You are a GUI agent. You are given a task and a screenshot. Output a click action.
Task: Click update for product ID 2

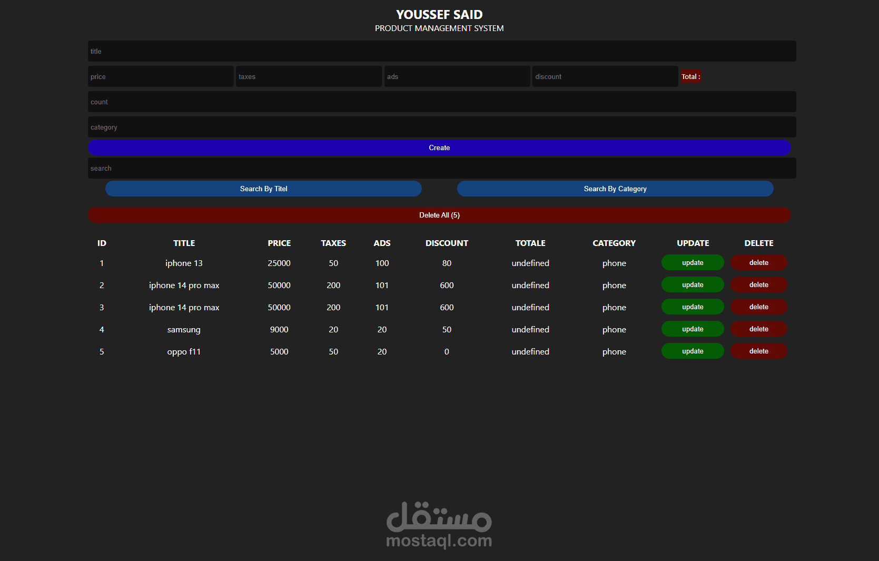tap(693, 284)
